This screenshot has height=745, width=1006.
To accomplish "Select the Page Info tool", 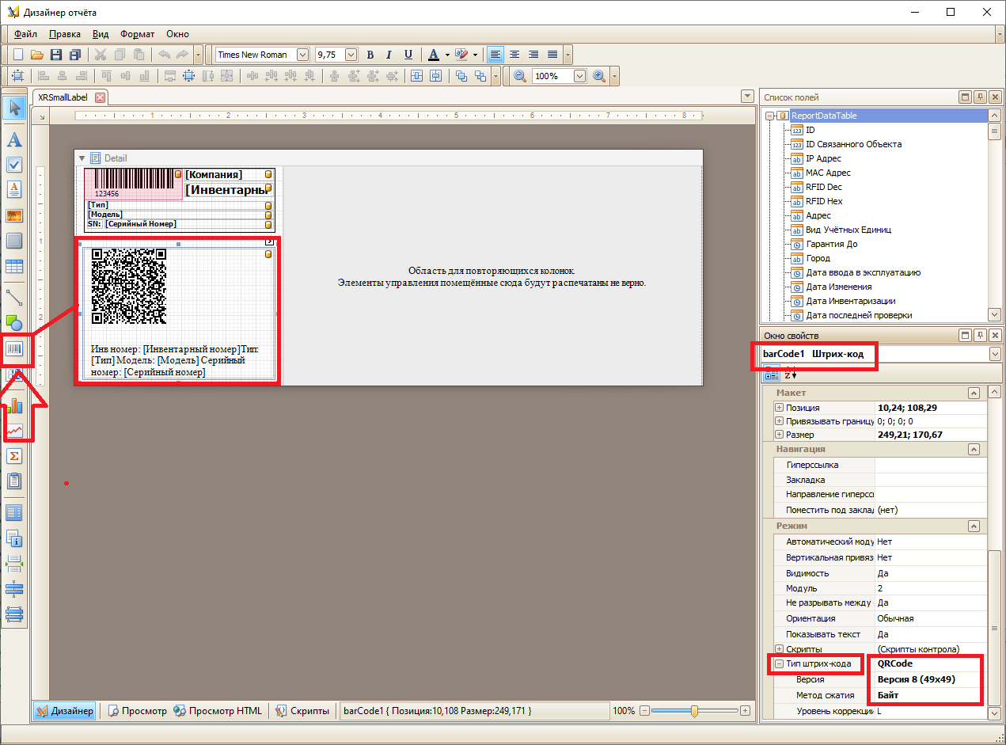I will click(x=14, y=538).
